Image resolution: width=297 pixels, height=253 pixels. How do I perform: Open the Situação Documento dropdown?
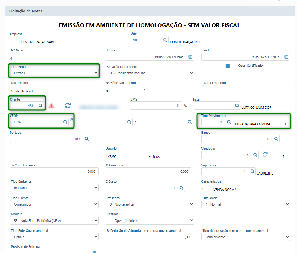[x=150, y=73]
